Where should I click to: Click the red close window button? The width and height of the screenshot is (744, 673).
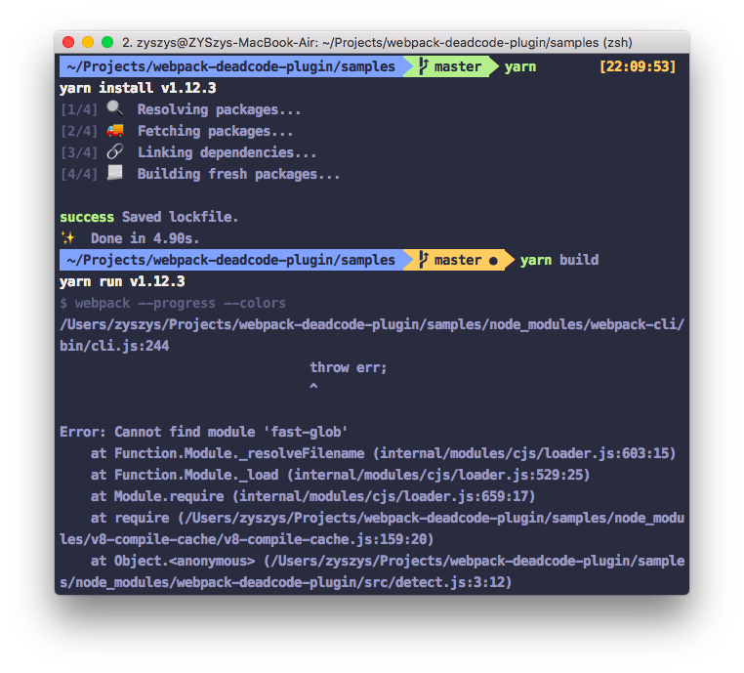(68, 42)
